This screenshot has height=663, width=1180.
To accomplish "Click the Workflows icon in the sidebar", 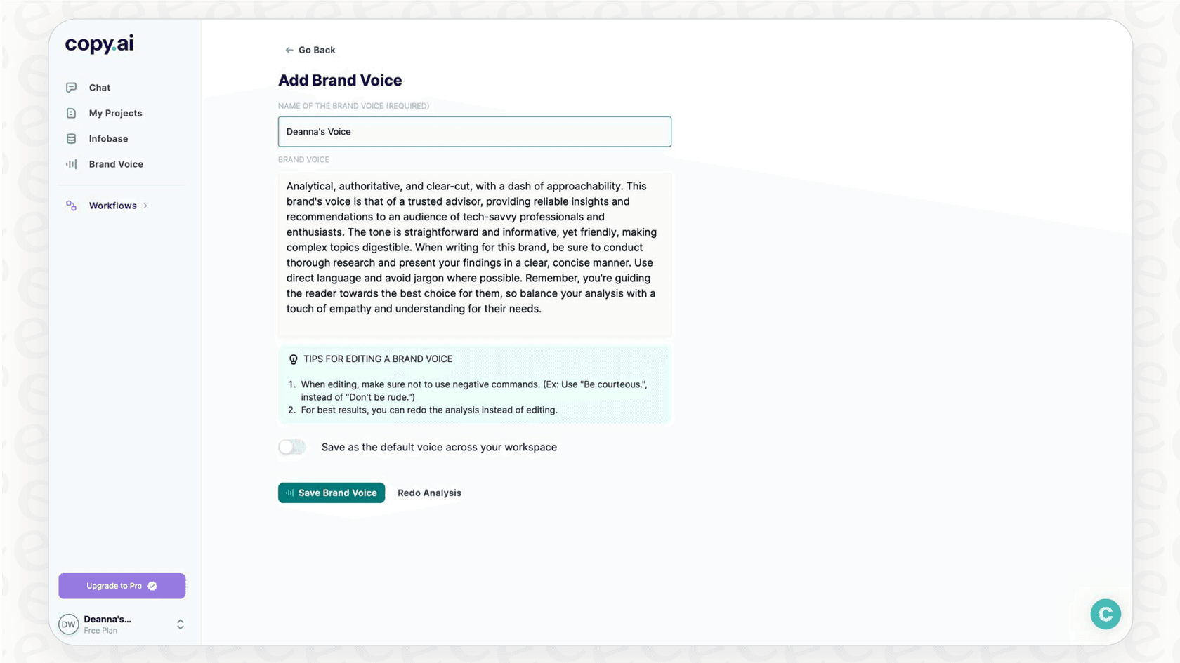I will 70,205.
